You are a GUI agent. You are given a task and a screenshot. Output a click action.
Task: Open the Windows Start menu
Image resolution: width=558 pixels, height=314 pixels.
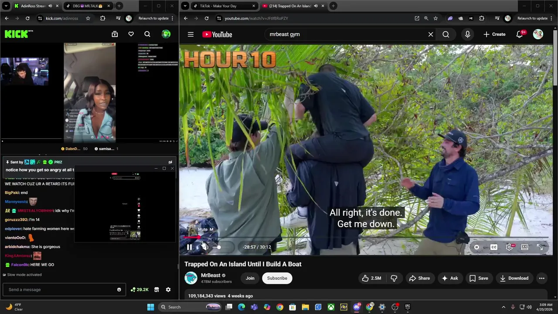[x=150, y=307]
